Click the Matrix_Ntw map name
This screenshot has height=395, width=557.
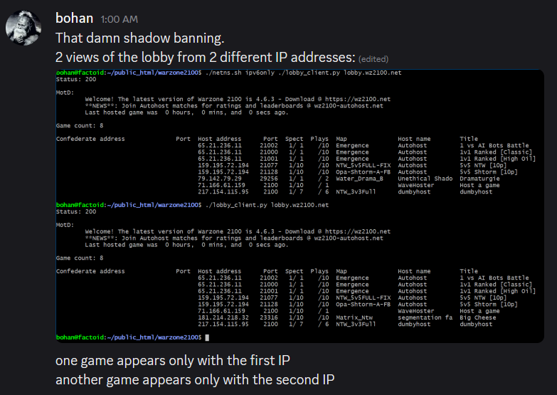pos(354,317)
